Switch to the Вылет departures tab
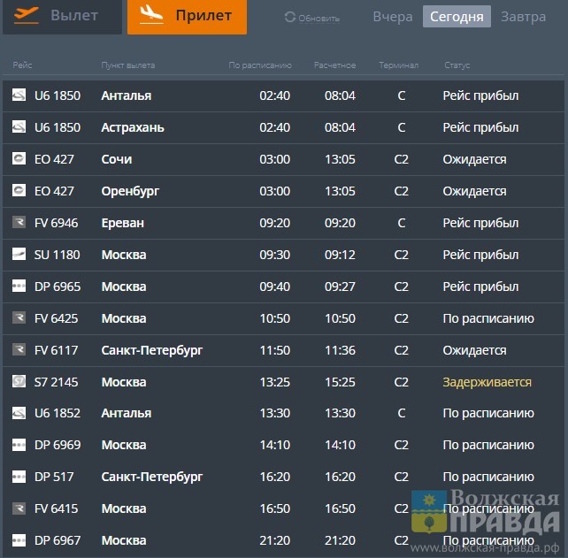Viewport: 568px width, 558px height. 62,16
